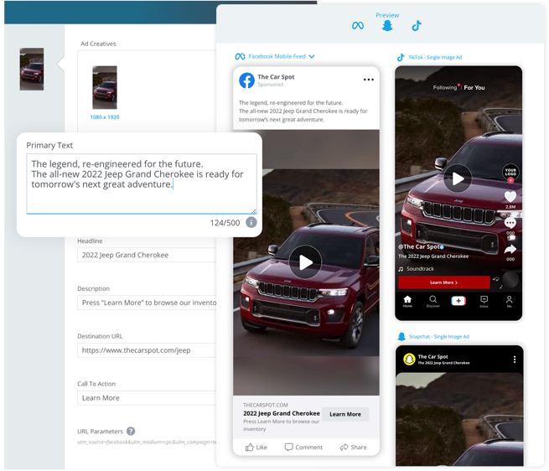
Task: Click the TikTok - Single Image Ad label
Action: coord(435,58)
